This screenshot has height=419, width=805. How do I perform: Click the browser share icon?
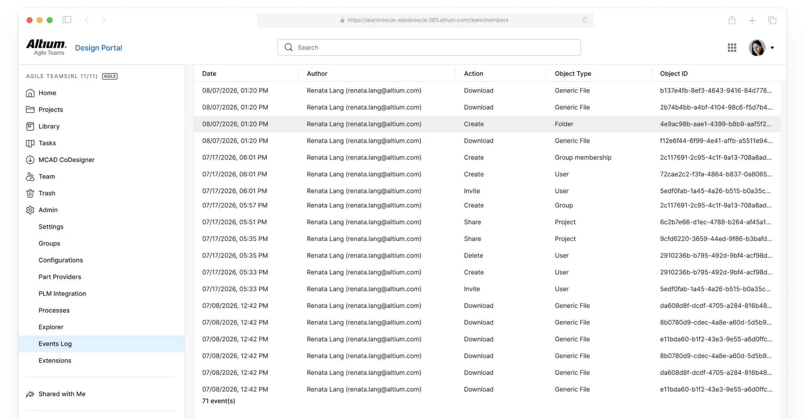point(732,20)
